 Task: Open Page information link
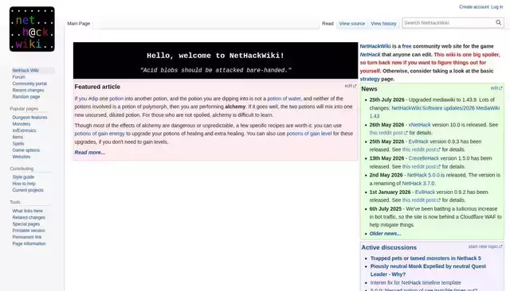pos(29,243)
